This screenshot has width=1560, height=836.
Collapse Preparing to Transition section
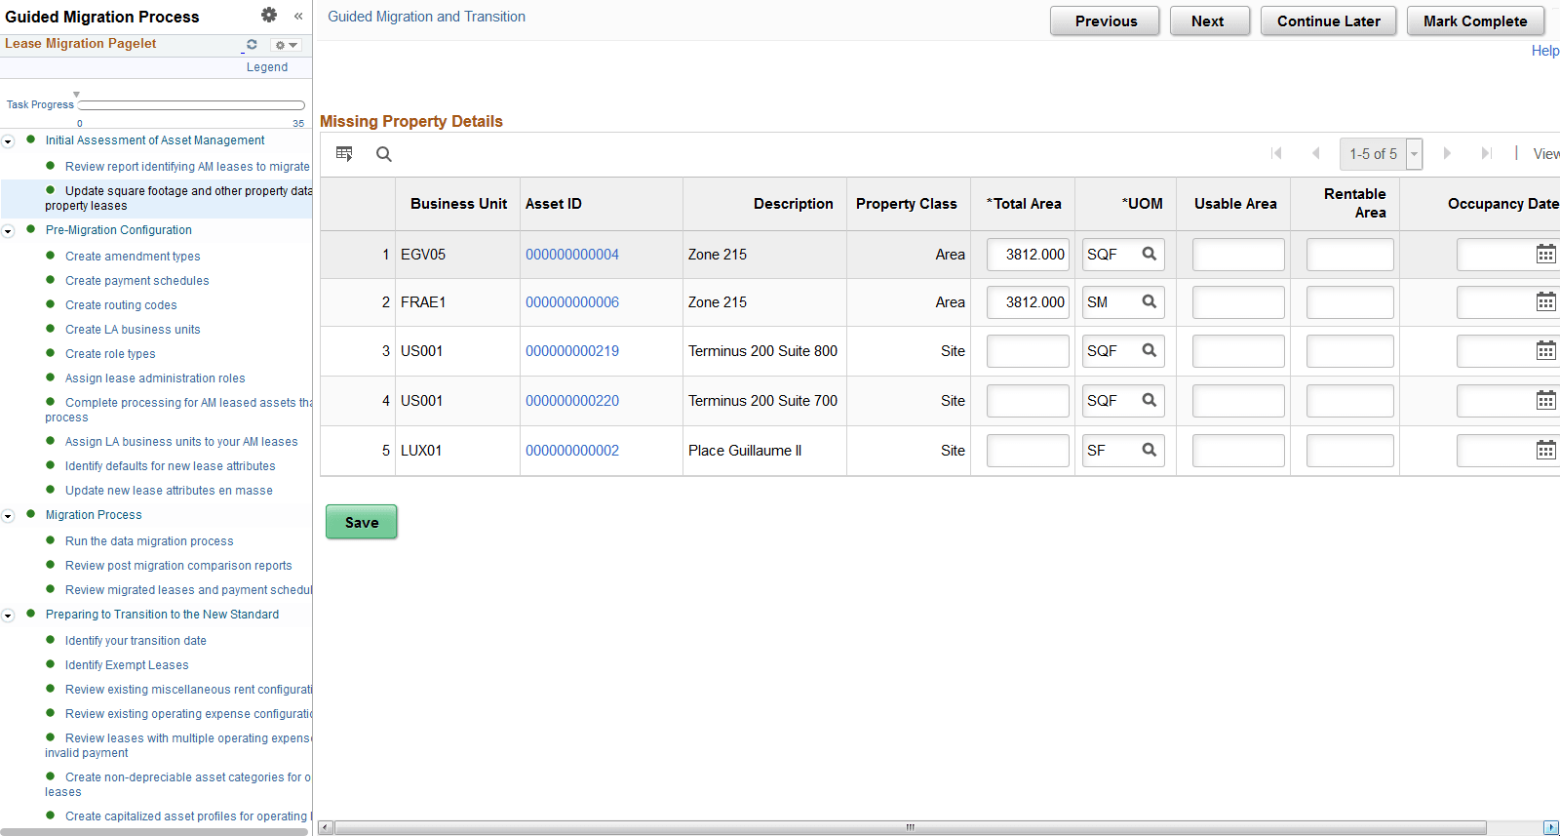pos(8,616)
